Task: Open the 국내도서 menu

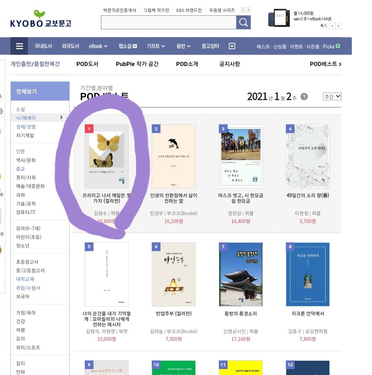Action: (x=43, y=46)
